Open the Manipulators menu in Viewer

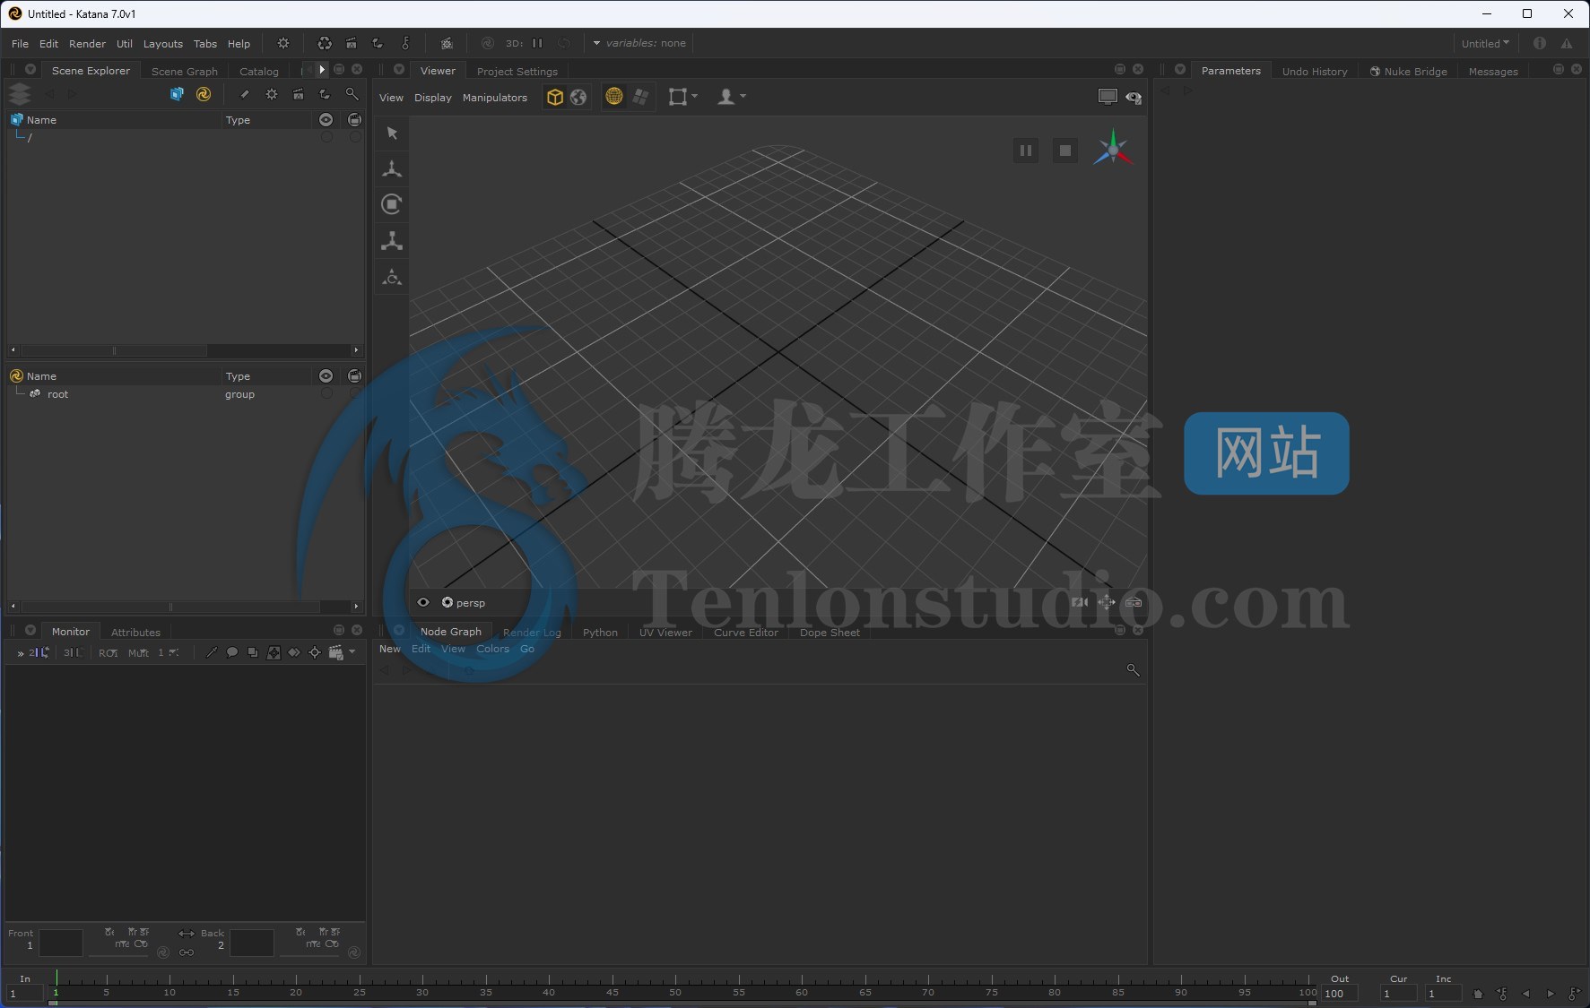[495, 97]
